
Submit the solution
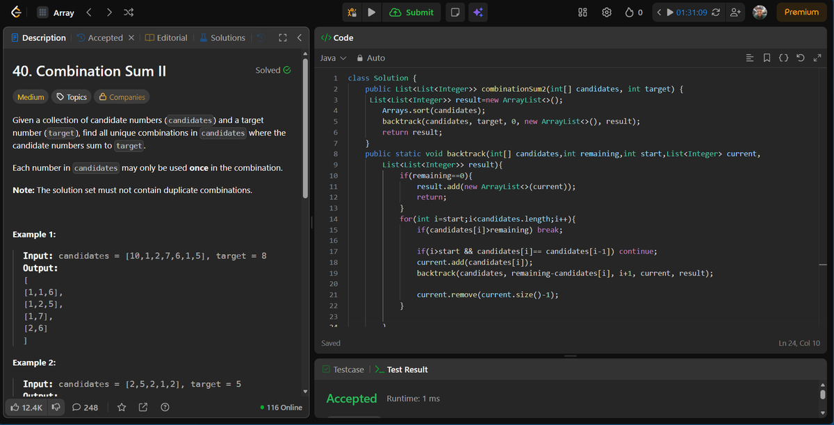coord(412,12)
